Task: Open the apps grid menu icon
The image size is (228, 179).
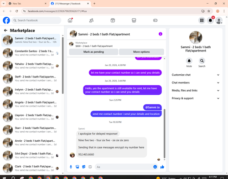Action: [202, 20]
